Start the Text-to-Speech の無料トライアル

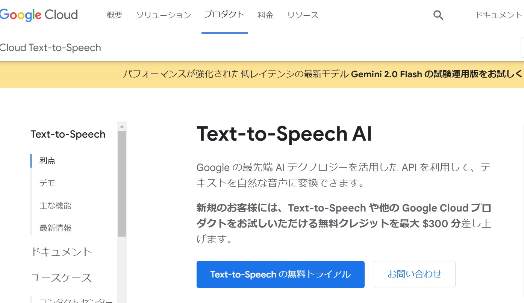(280, 274)
